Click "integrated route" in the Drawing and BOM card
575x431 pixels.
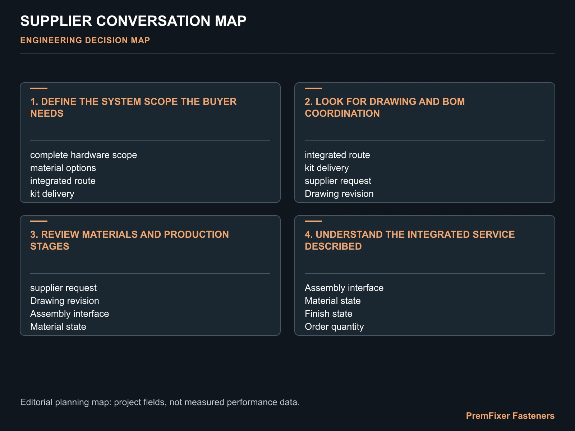click(x=337, y=155)
